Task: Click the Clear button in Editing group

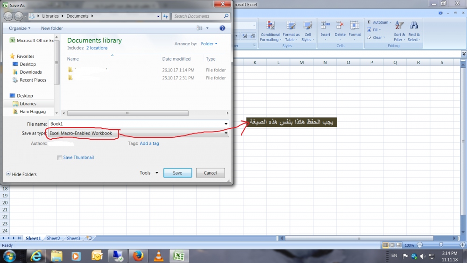Action: pos(376,37)
